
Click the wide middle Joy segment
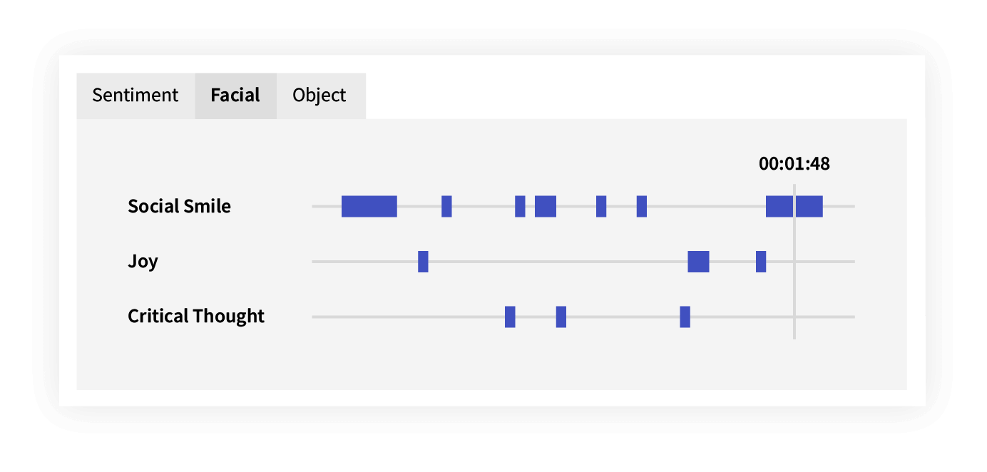coord(698,262)
